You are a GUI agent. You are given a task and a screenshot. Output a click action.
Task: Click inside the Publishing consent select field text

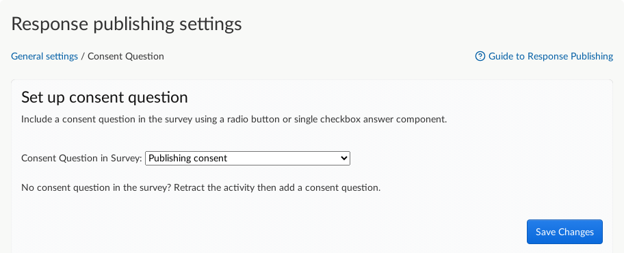188,159
